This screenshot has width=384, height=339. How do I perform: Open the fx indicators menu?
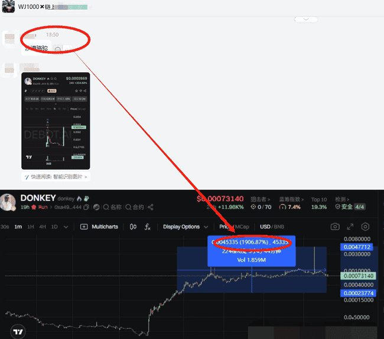pyautogui.click(x=147, y=227)
